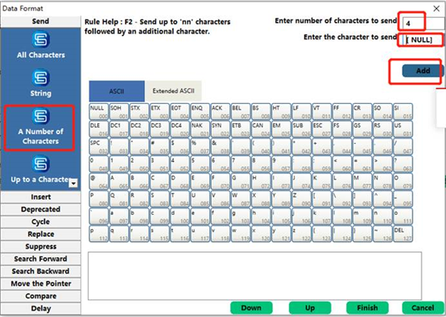
Task: Switch to the ASCII tab
Action: tap(117, 91)
